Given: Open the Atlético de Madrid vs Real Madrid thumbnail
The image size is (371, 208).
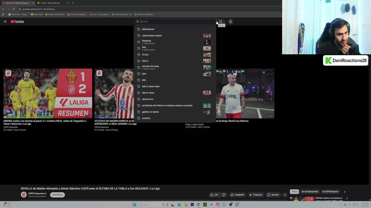Looking at the screenshot, I should tap(114, 93).
